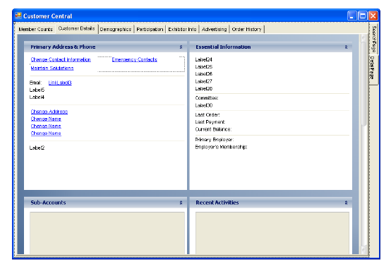Screen dimensions: 391x269
Task: Maximize the Customer Central window
Action: pyautogui.click(x=363, y=16)
